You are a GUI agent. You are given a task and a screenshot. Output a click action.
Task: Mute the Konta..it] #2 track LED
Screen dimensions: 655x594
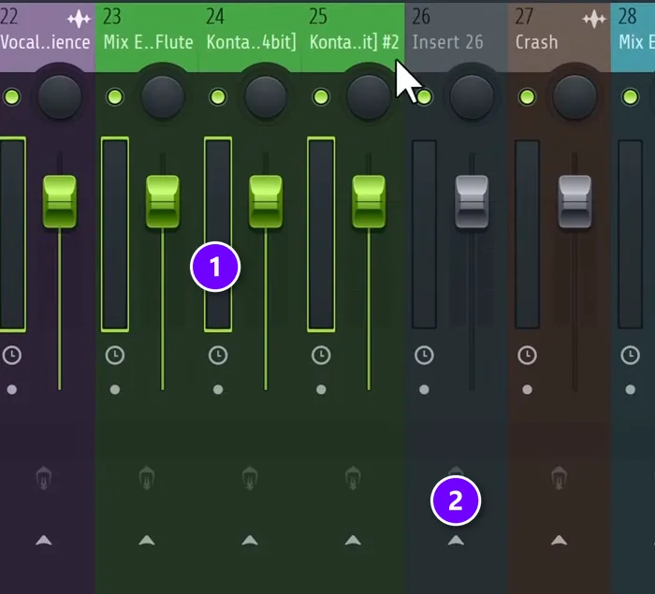tap(321, 97)
